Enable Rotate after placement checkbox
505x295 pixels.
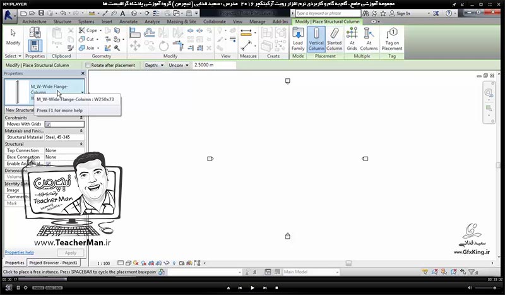pyautogui.click(x=87, y=65)
